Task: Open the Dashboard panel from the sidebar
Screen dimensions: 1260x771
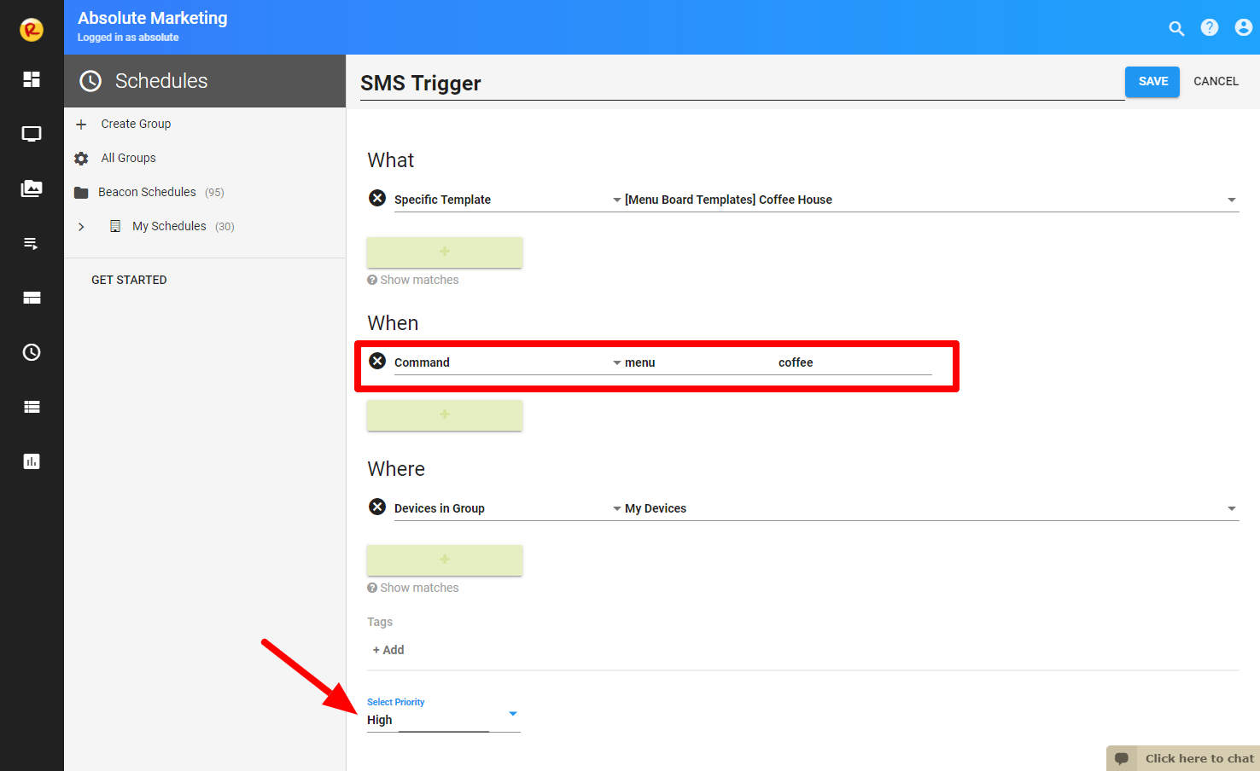Action: [32, 79]
